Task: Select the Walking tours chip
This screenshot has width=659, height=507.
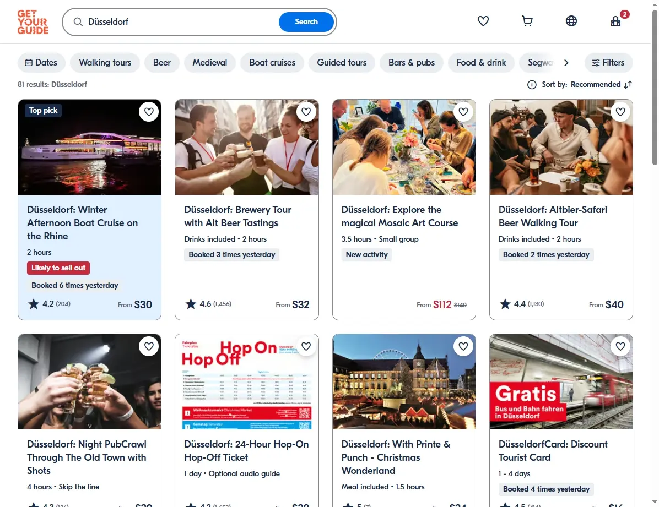Action: tap(105, 63)
